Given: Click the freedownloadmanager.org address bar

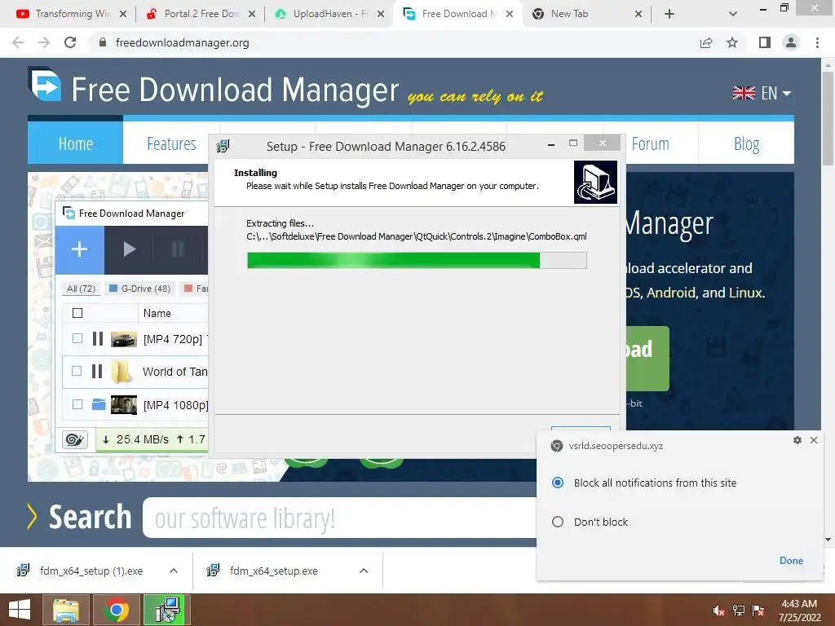Looking at the screenshot, I should click(x=394, y=42).
